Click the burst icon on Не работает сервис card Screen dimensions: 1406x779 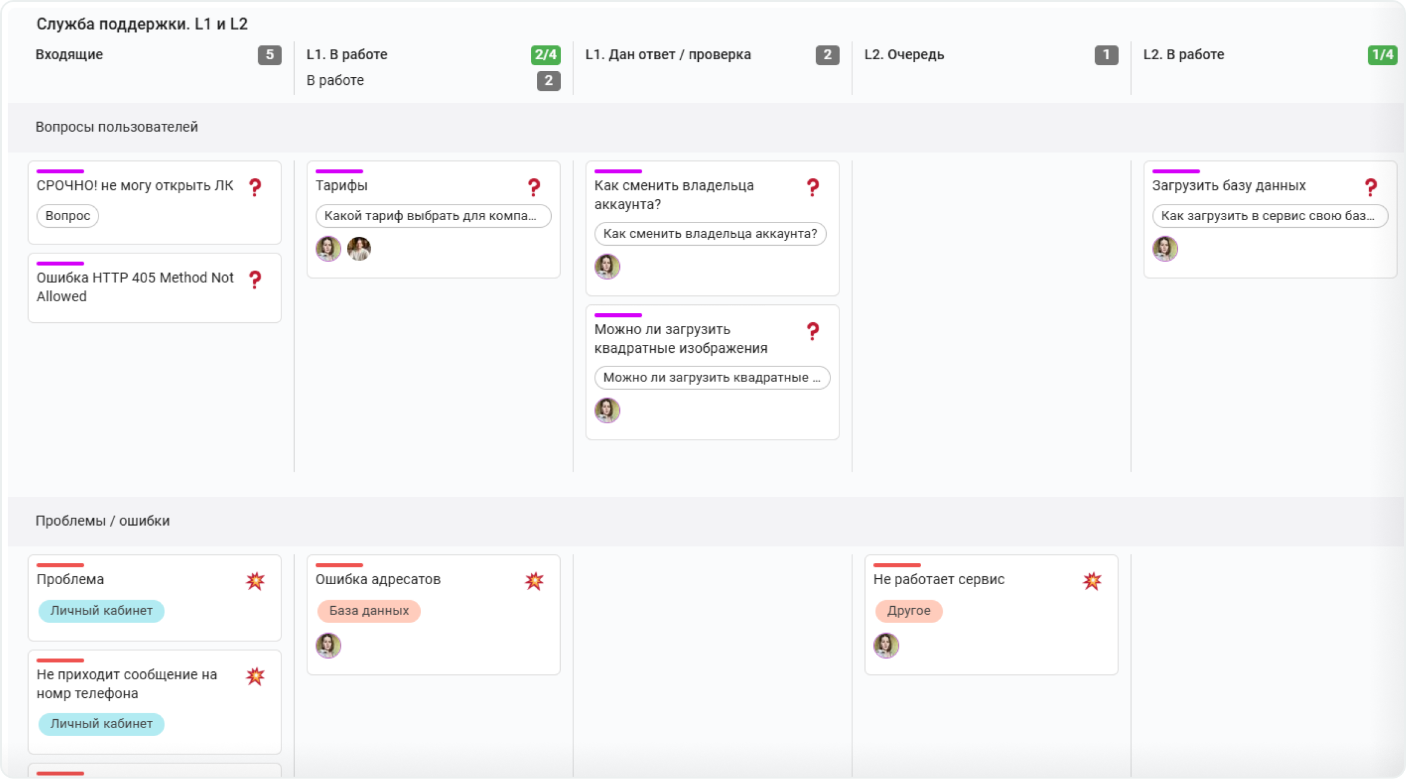coord(1092,581)
